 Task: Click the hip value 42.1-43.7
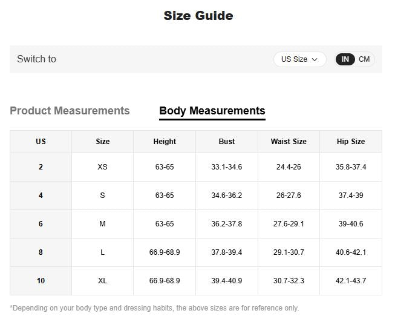[351, 281]
